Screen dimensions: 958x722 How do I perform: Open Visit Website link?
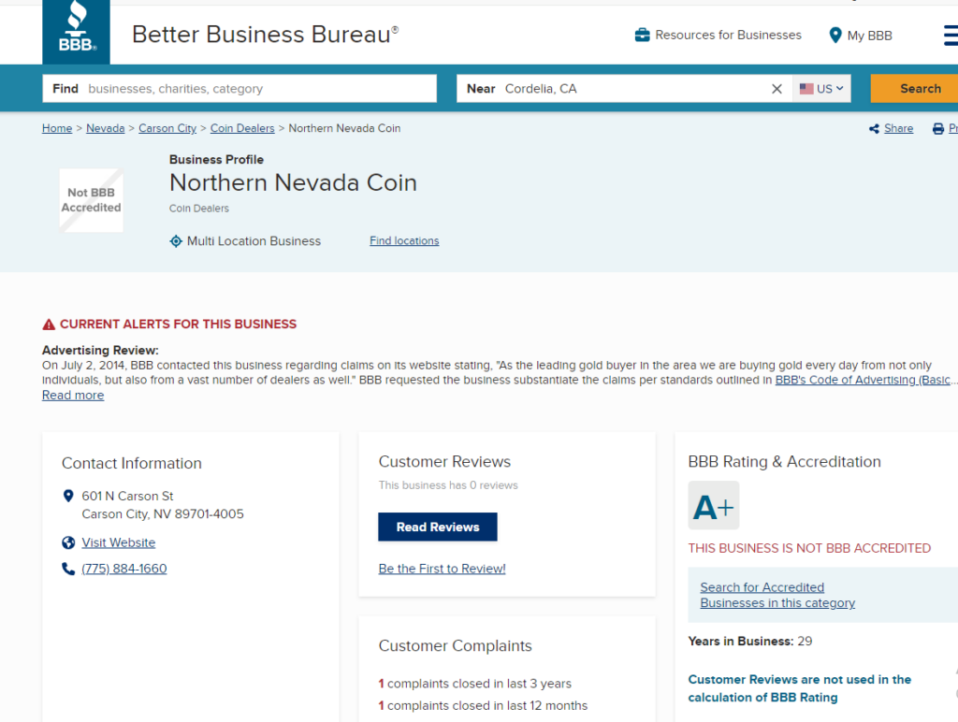119,542
